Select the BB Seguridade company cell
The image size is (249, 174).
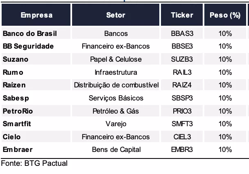click(28, 46)
